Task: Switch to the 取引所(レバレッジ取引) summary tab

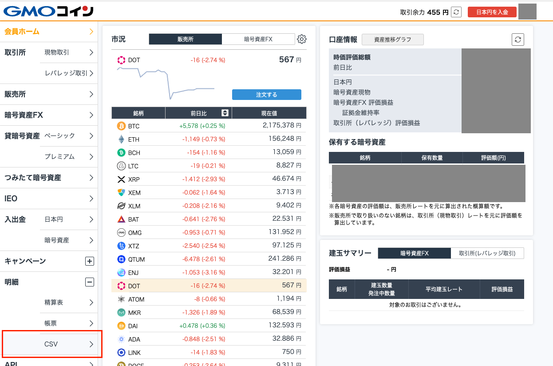Action: point(487,253)
